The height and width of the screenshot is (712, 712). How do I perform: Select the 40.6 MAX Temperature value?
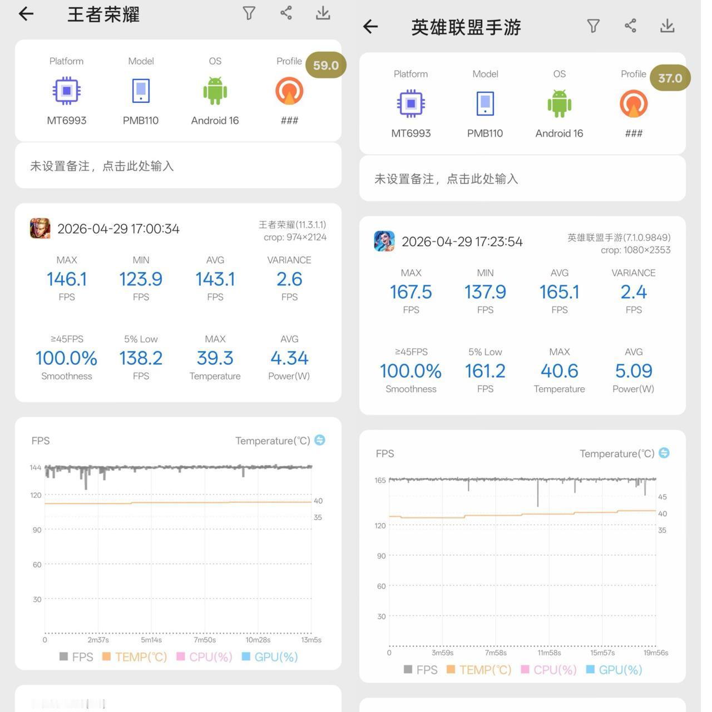coord(560,370)
